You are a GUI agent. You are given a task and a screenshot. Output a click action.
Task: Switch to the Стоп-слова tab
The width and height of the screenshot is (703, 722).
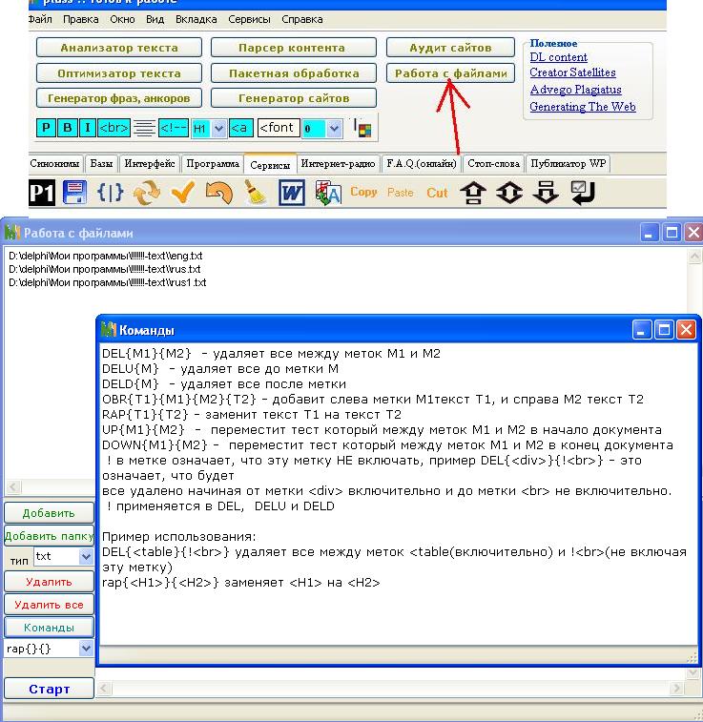[493, 164]
